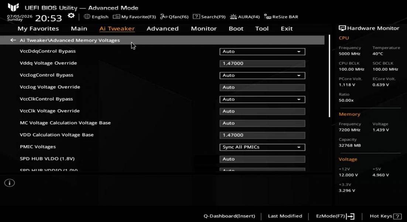Click the 07/05/2026 Sunday date
This screenshot has width=407, height=222.
[20, 18]
